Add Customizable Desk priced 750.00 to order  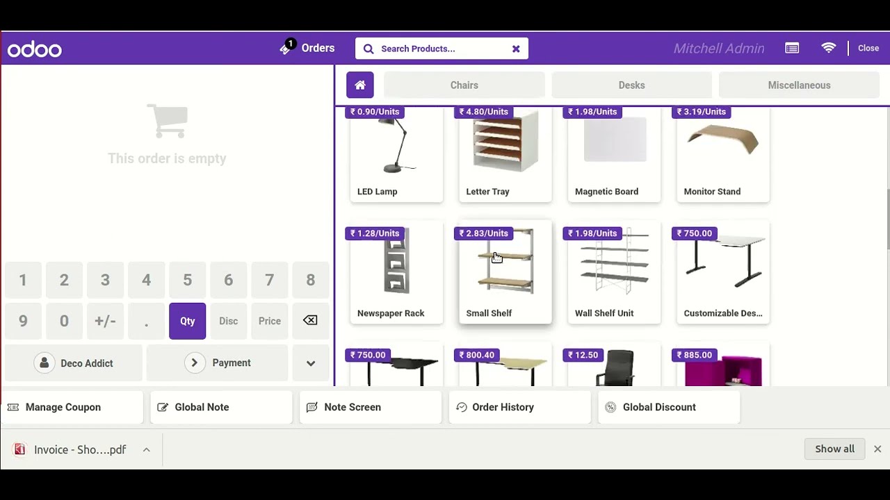[x=723, y=272]
